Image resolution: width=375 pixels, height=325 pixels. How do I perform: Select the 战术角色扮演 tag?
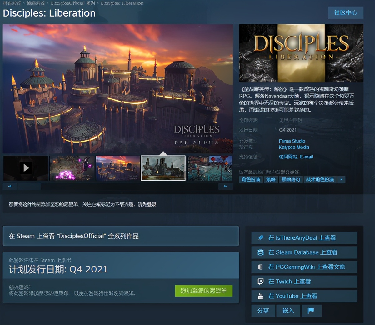[x=320, y=179]
